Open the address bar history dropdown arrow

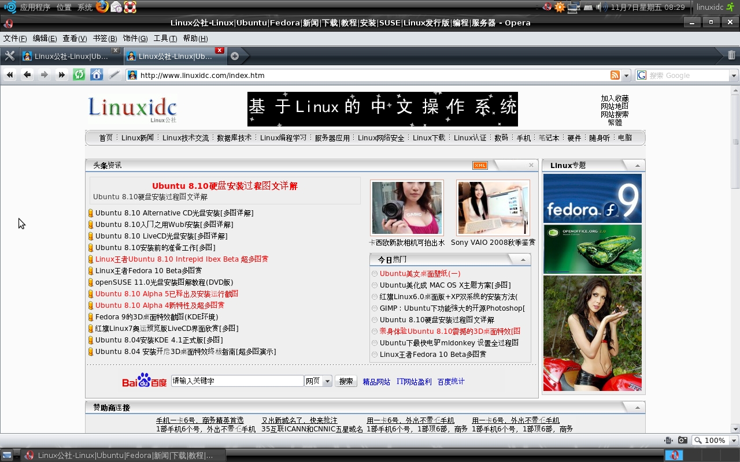(626, 76)
